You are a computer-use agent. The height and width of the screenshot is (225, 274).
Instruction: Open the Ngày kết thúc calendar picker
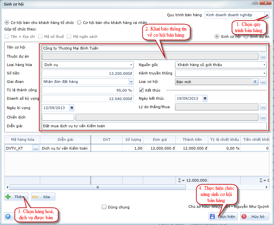(205, 98)
